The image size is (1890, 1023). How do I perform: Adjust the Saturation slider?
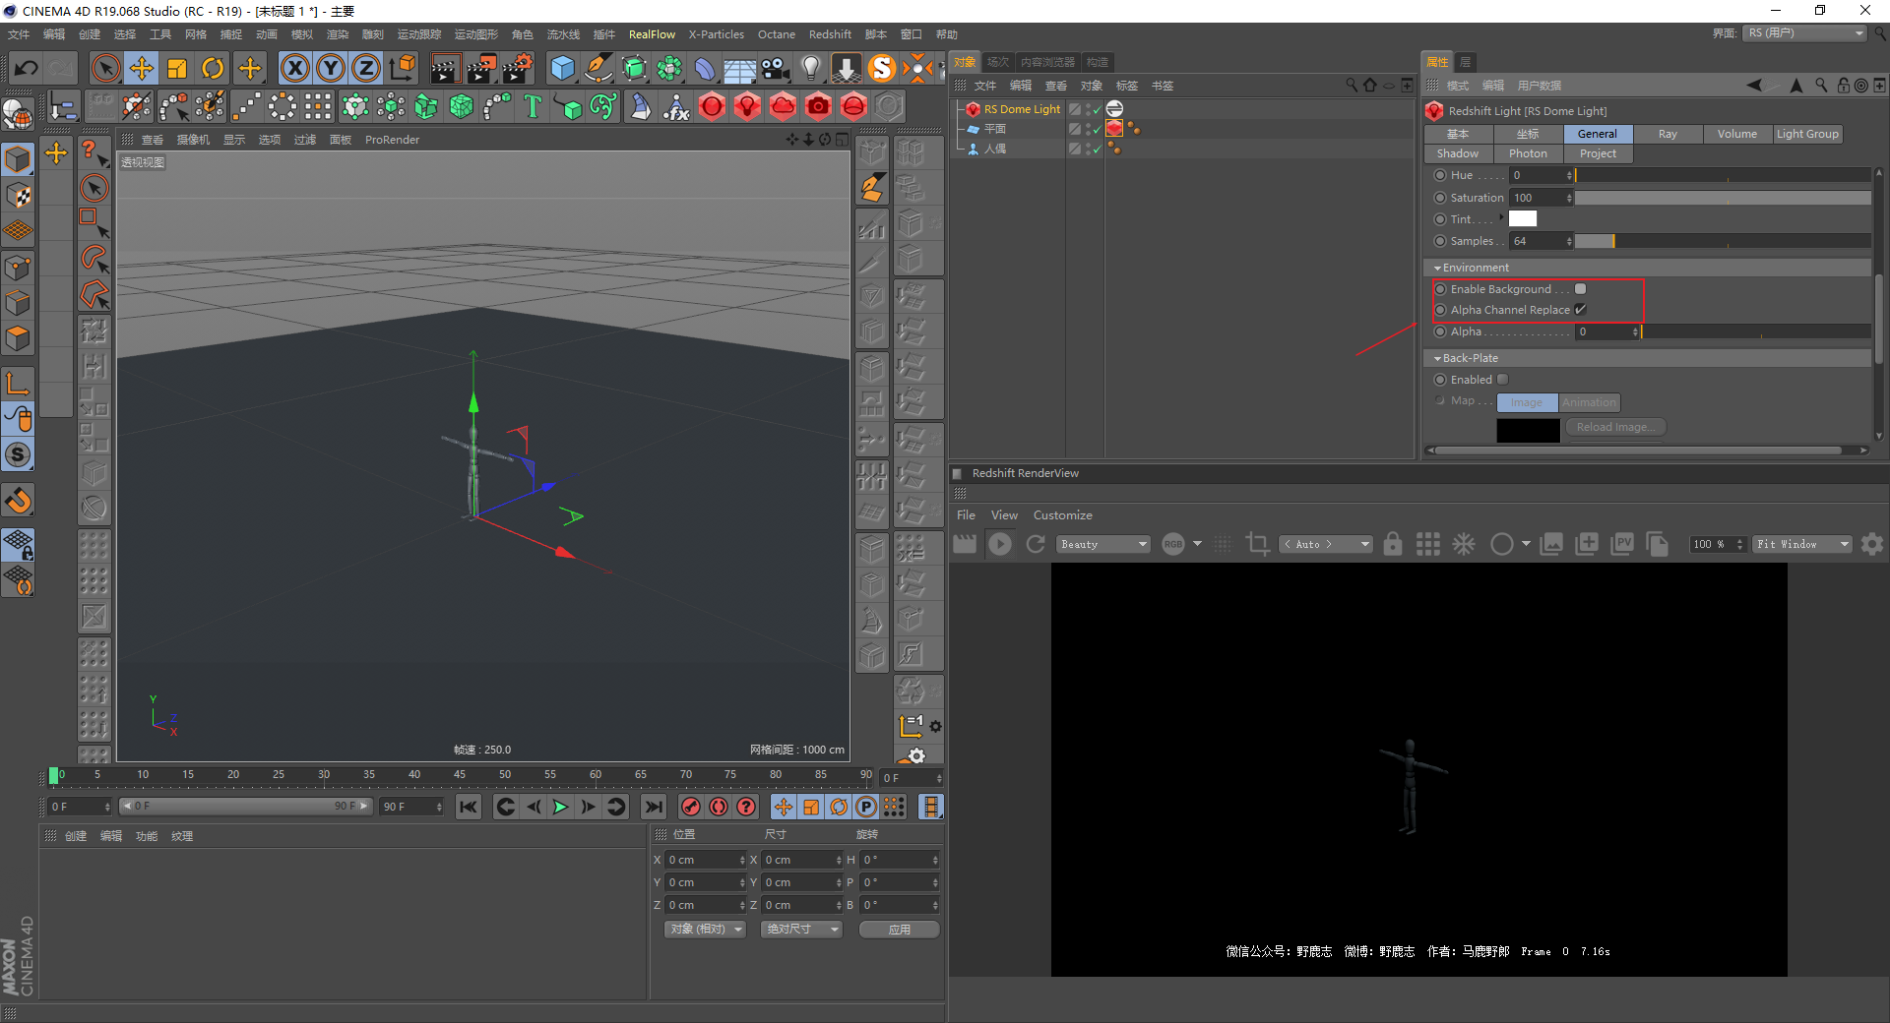pos(1724,198)
